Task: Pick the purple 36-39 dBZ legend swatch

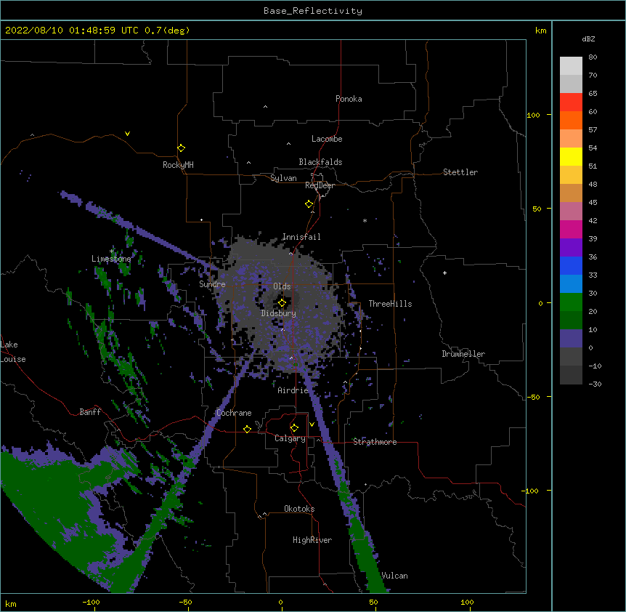Action: 571,247
